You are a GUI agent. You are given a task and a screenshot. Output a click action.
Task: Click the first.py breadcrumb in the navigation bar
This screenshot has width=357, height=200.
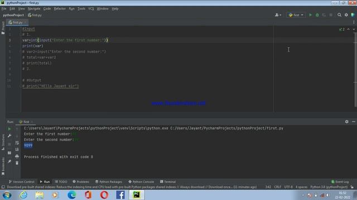click(35, 15)
